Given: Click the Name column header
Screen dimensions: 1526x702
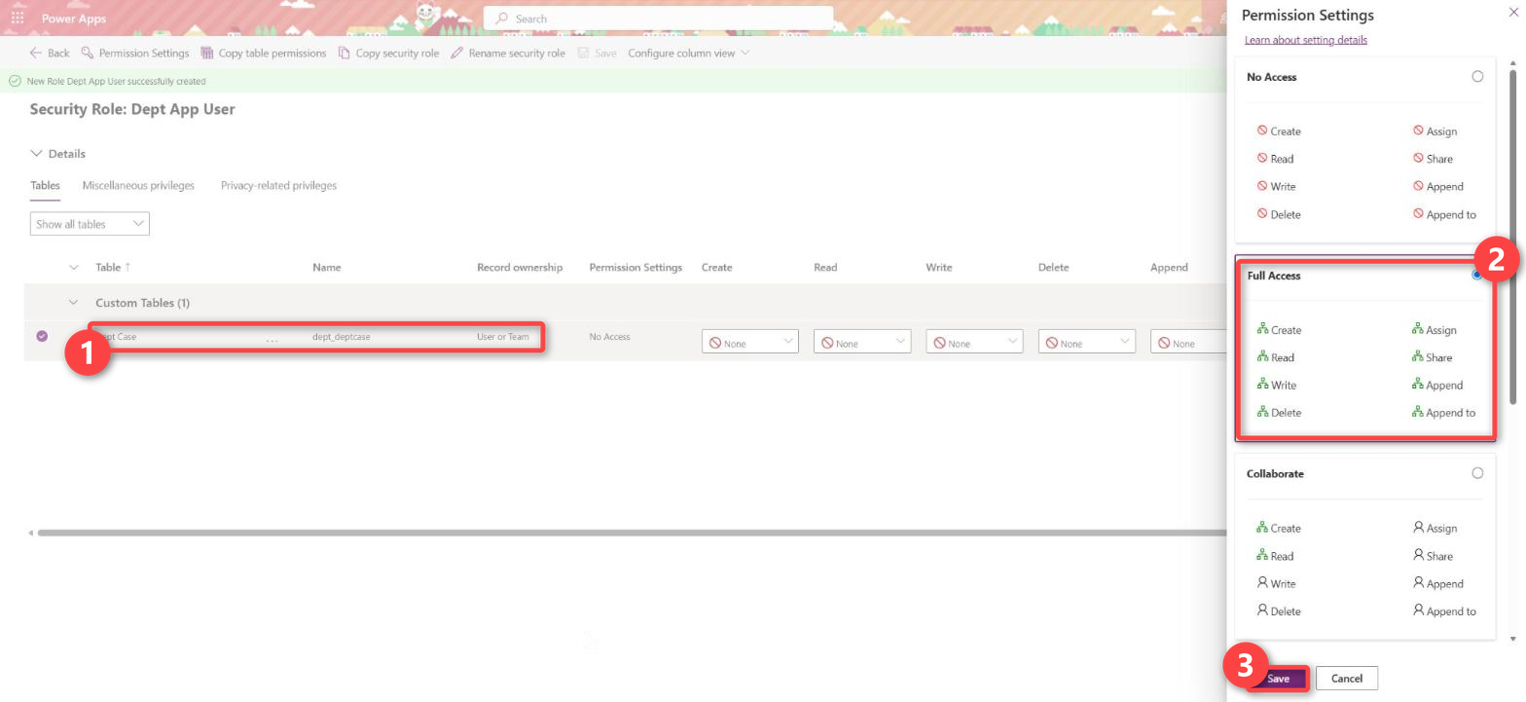Looking at the screenshot, I should click(327, 267).
